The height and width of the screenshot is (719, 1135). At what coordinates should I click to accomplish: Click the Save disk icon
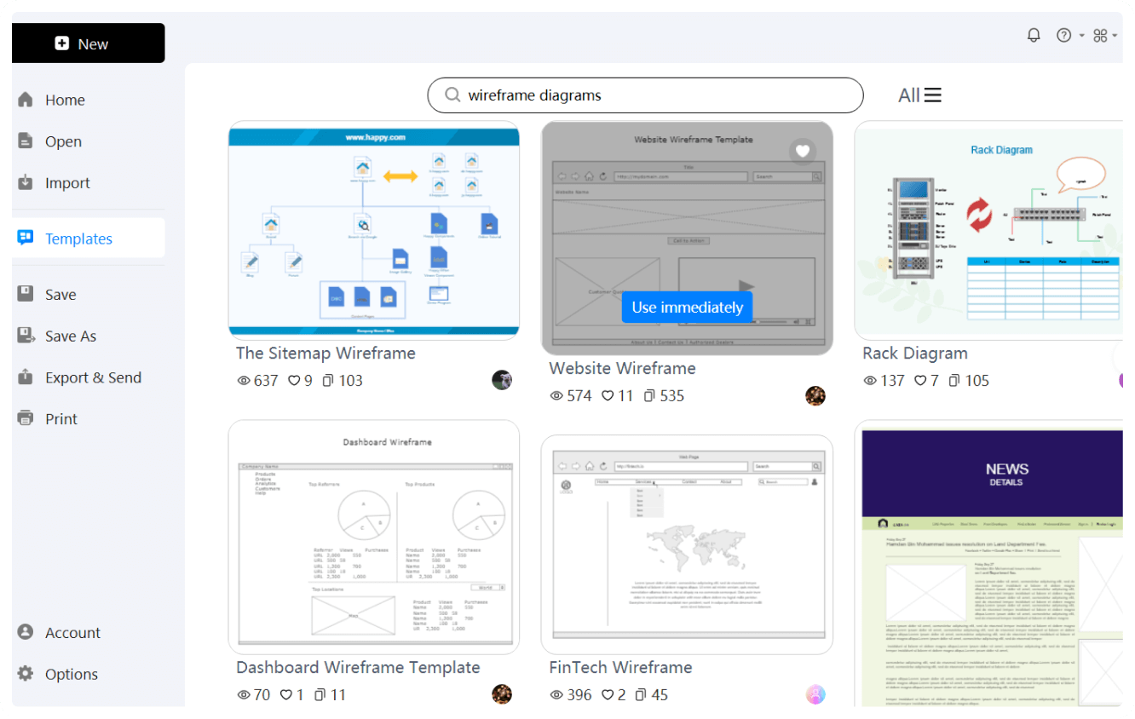(26, 293)
